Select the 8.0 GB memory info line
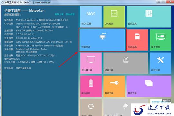174x116 pixels. coord(25,34)
